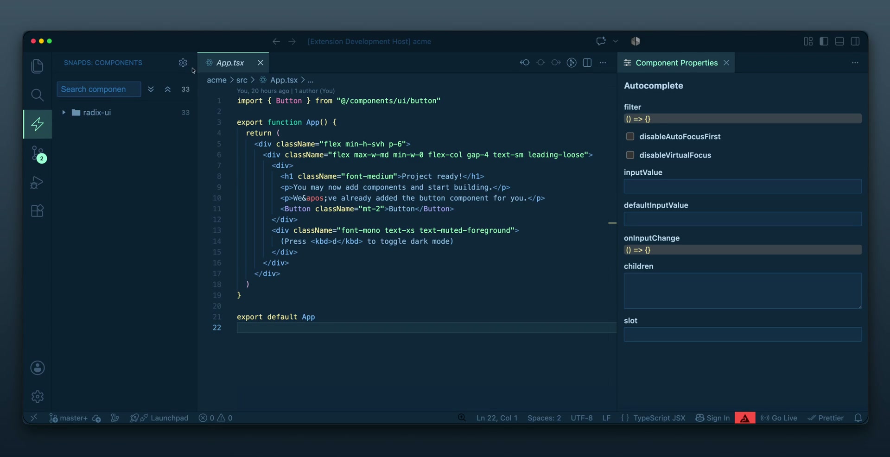
Task: Split the editor right
Action: coord(587,63)
